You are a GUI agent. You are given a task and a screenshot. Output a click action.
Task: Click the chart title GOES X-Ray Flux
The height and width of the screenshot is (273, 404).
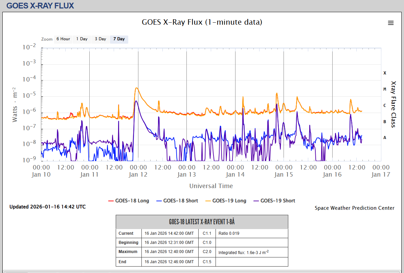[202, 22]
